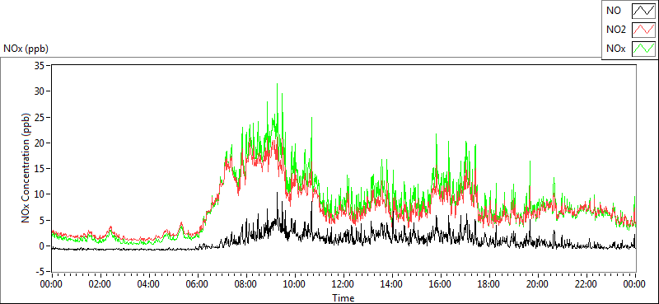The width and height of the screenshot is (659, 304).
Task: Click the NOx (ppb) chart title
Action: pos(26,49)
